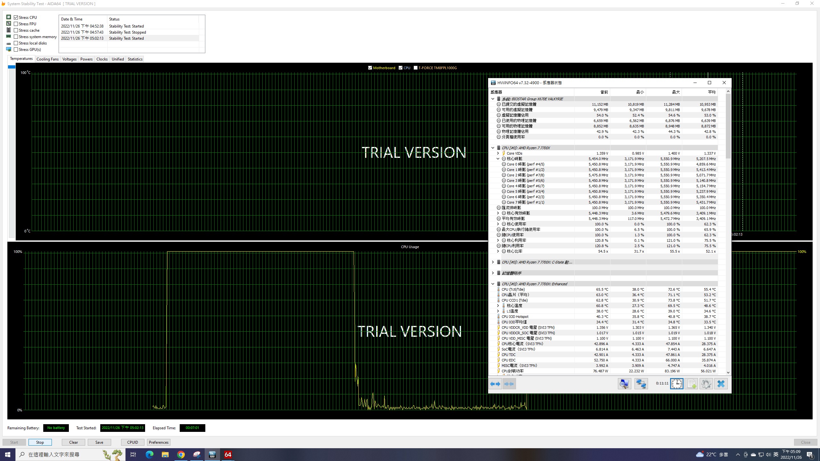The image size is (820, 461).
Task: Click the blue X close-sensors icon in HWiNFO64
Action: click(x=721, y=384)
